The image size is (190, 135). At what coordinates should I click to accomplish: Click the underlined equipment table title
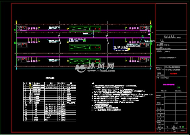pyautogui.click(x=50, y=78)
